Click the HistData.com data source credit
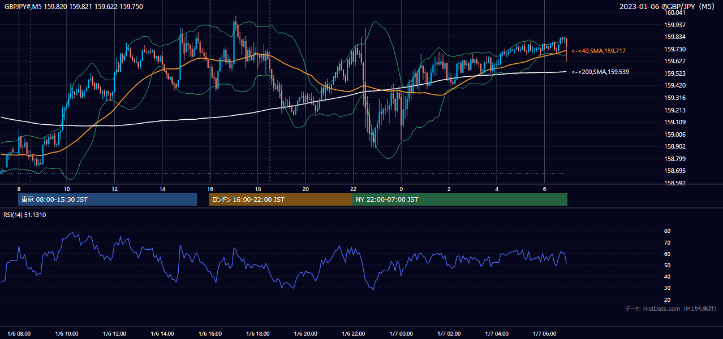 (670, 308)
